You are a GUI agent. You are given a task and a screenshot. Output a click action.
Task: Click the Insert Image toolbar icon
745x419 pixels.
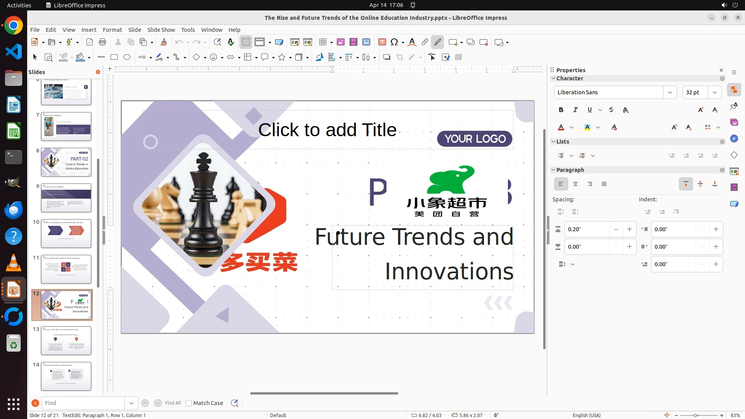[x=341, y=42]
